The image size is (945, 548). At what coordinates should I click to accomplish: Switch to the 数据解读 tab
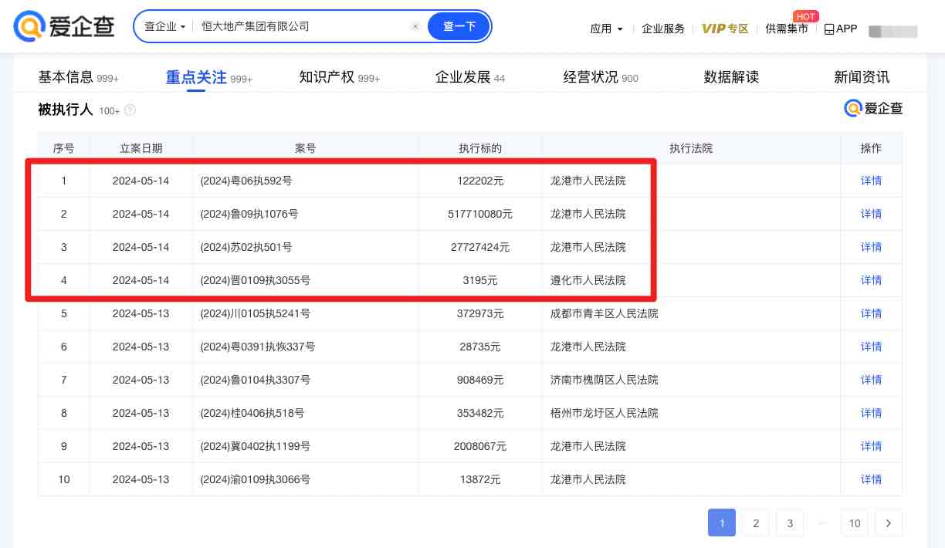[731, 77]
